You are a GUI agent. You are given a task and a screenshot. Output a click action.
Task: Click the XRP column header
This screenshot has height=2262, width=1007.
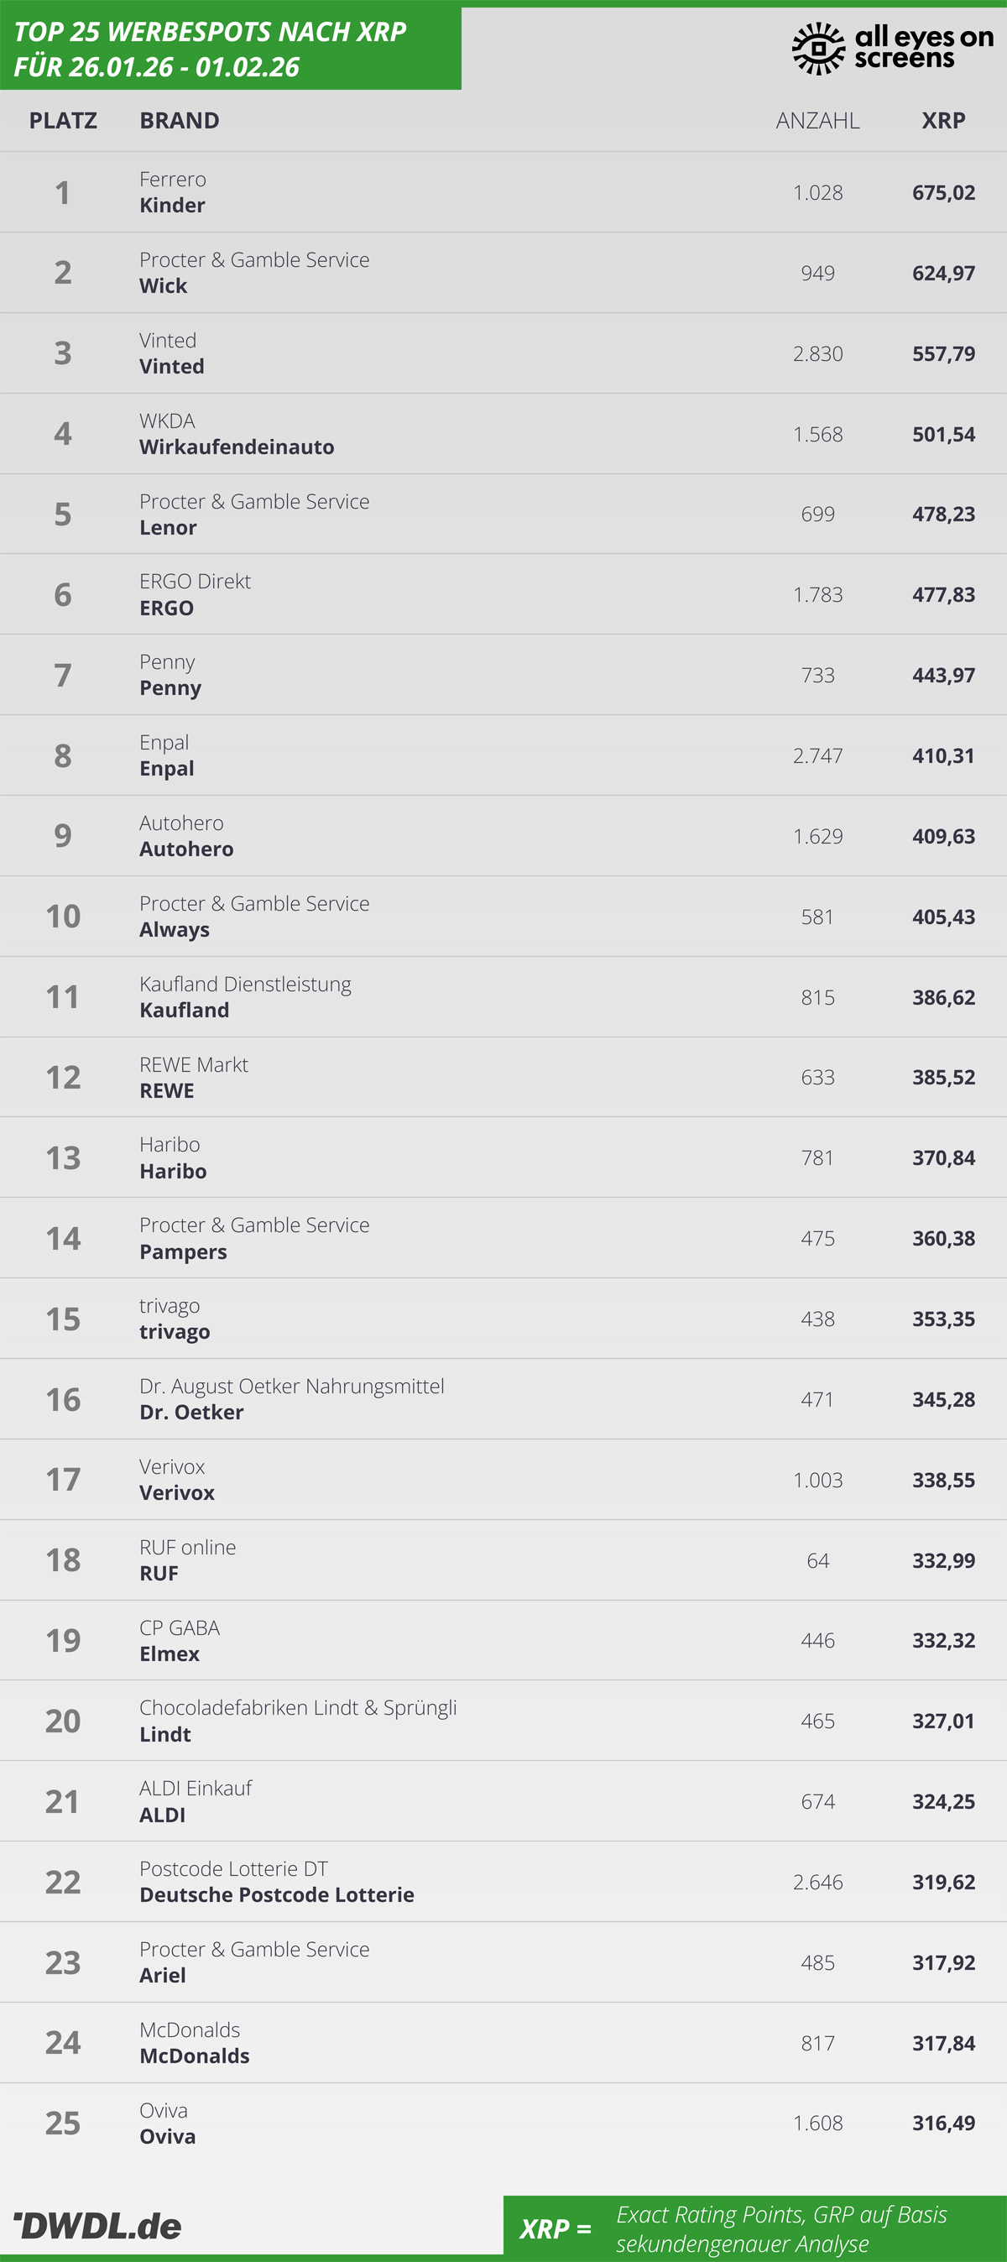tap(943, 120)
